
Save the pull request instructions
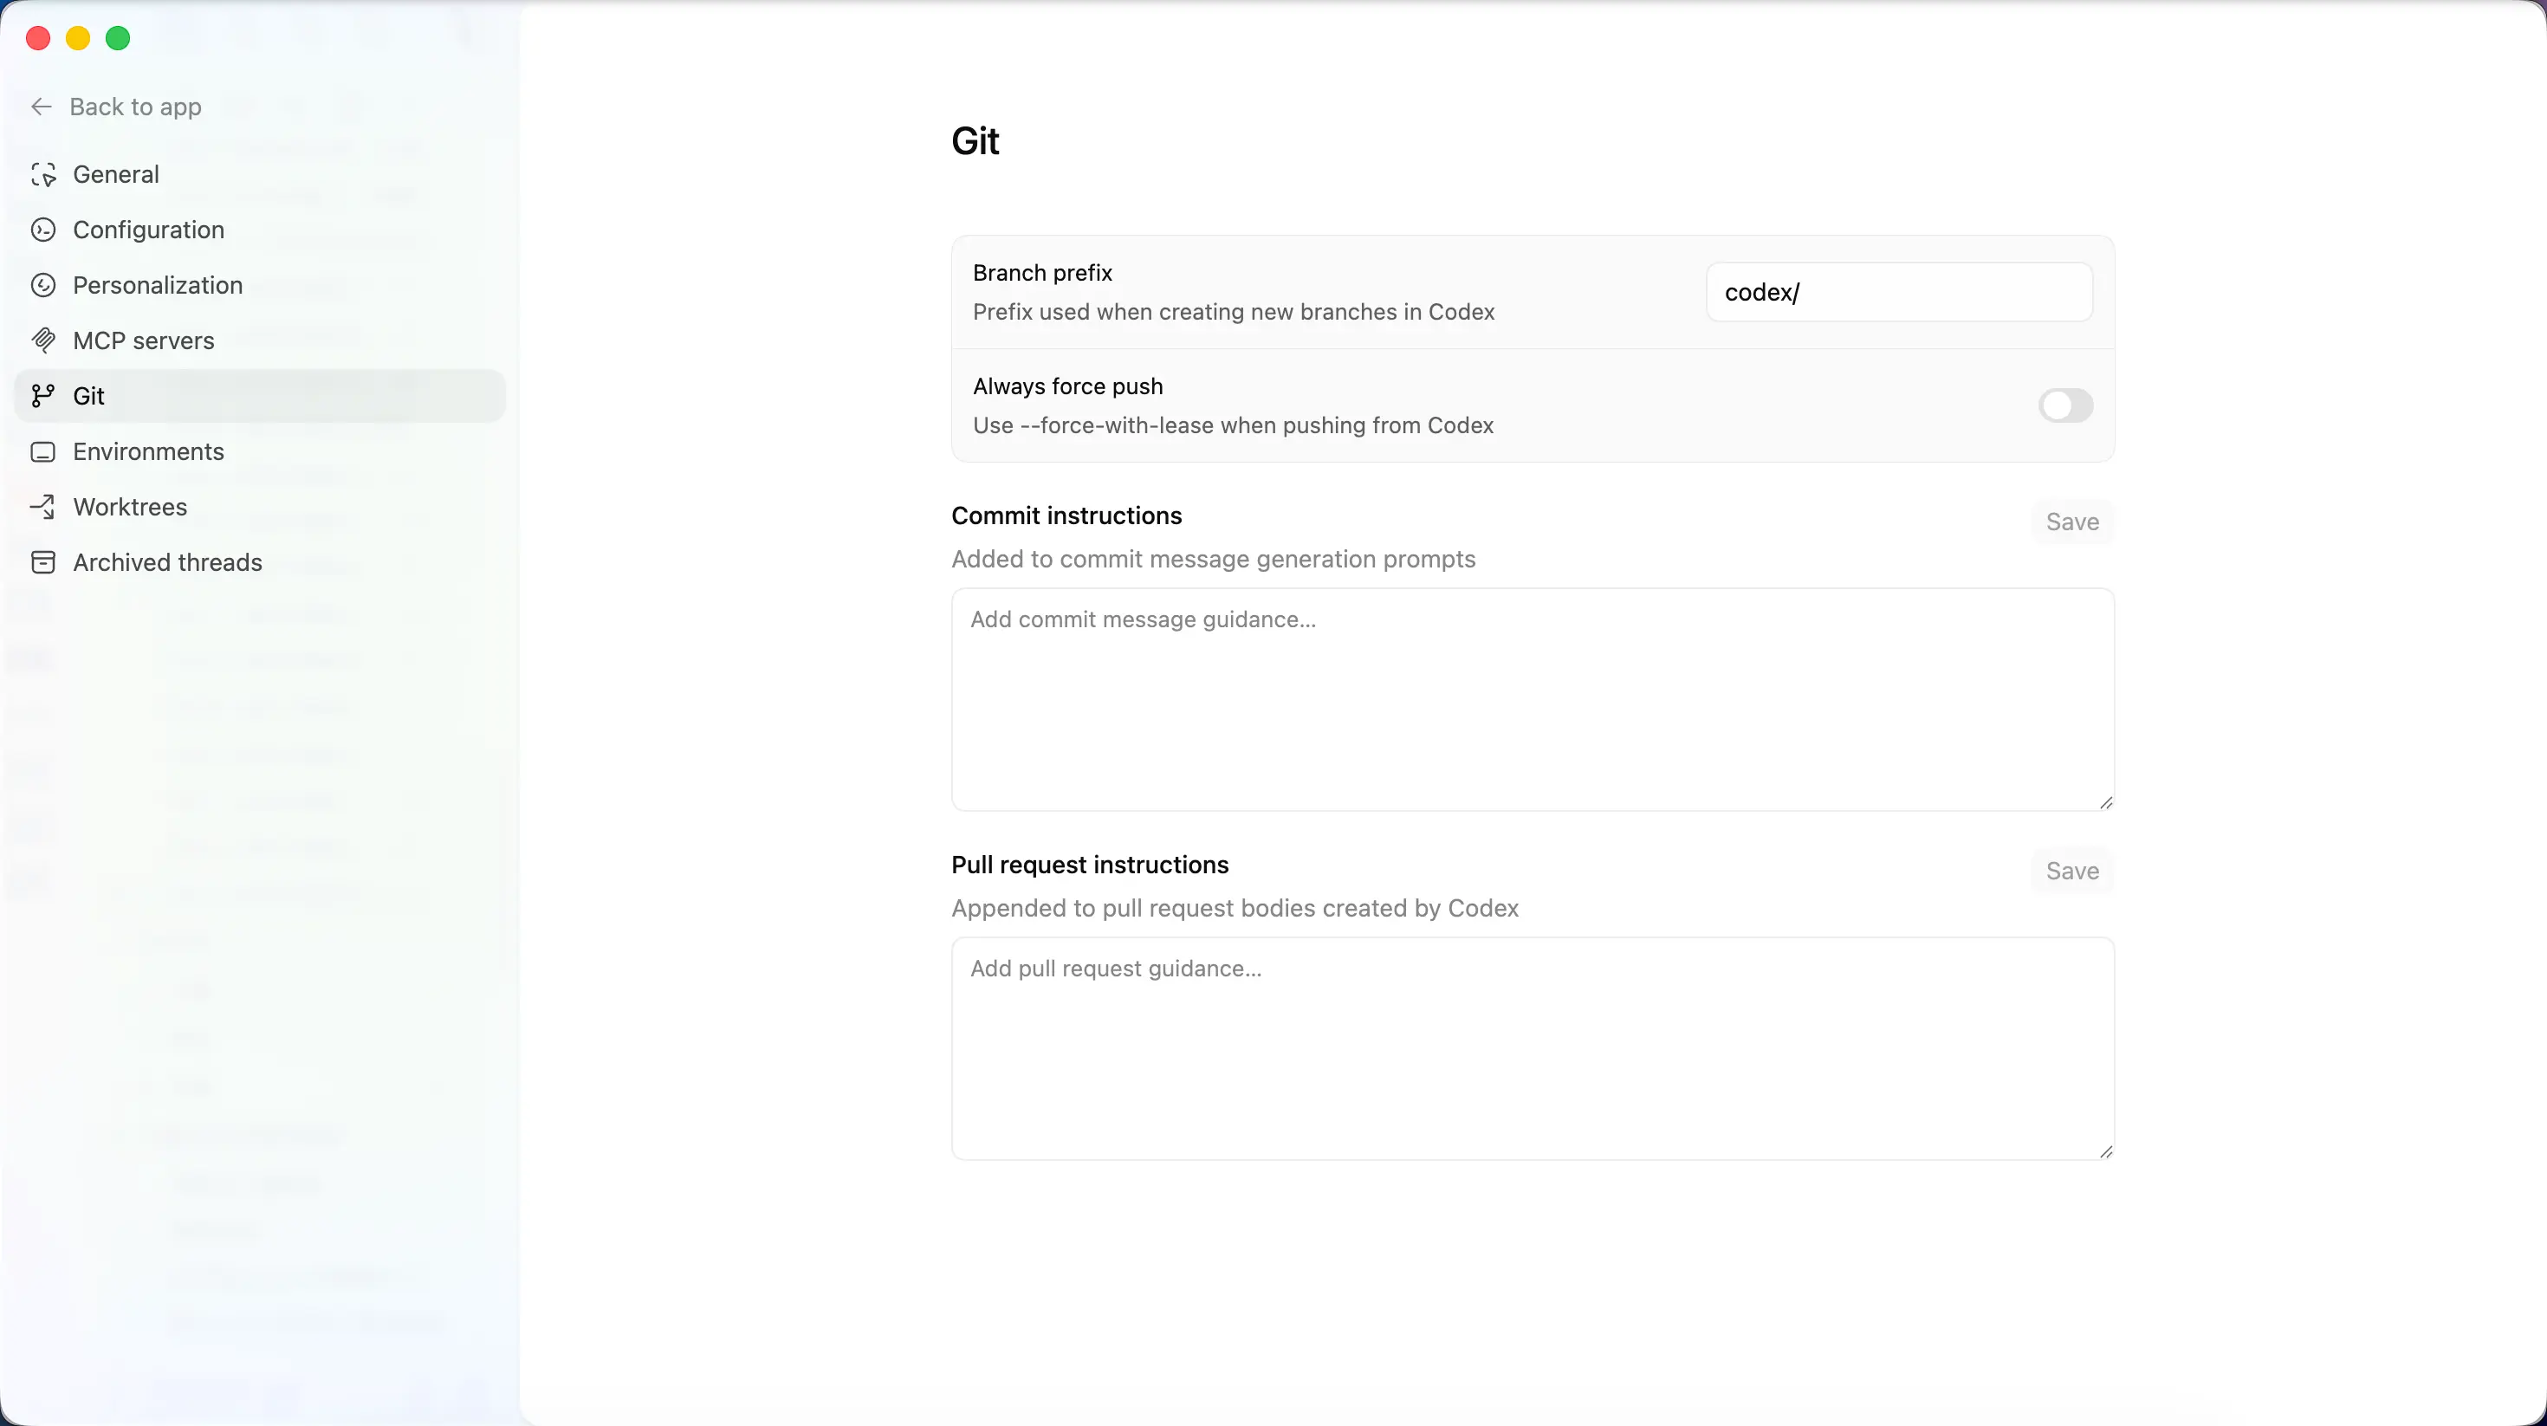tap(2071, 872)
